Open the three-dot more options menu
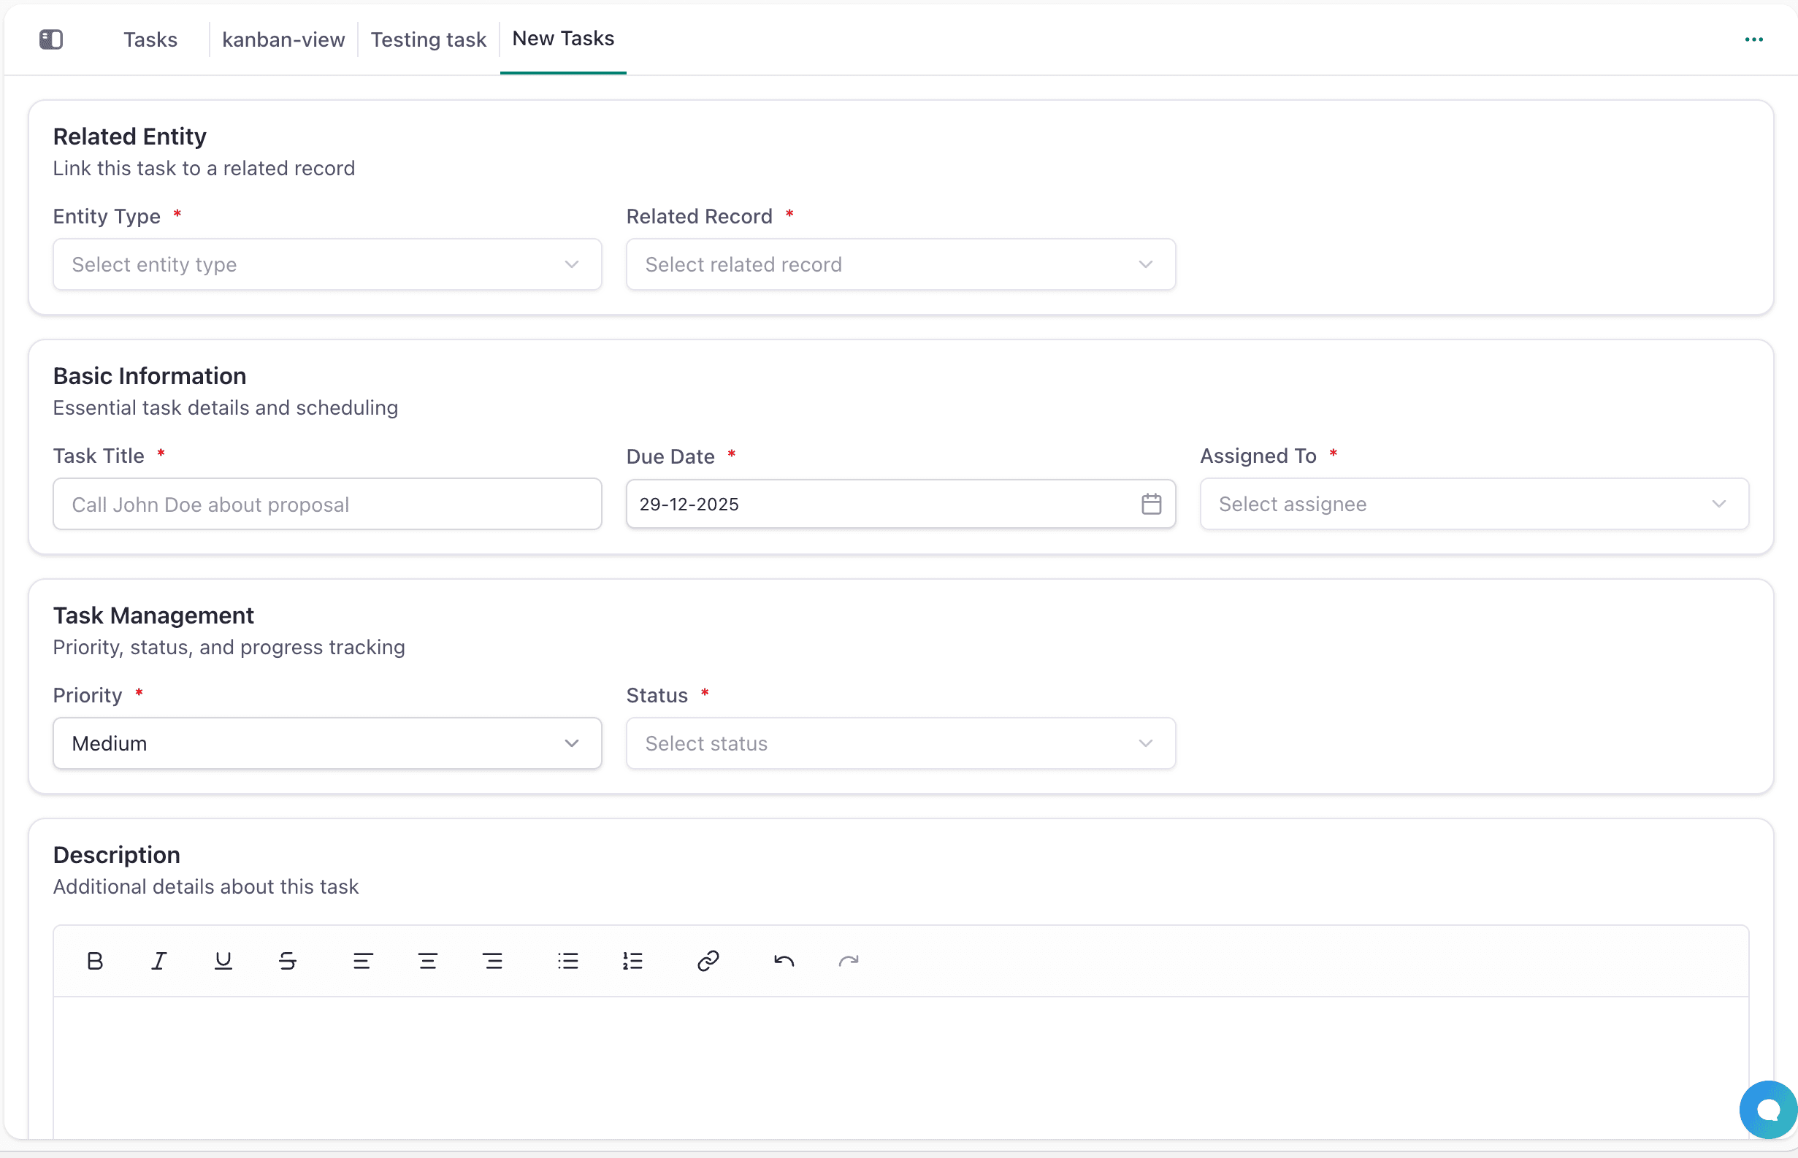Image resolution: width=1798 pixels, height=1158 pixels. [1753, 39]
